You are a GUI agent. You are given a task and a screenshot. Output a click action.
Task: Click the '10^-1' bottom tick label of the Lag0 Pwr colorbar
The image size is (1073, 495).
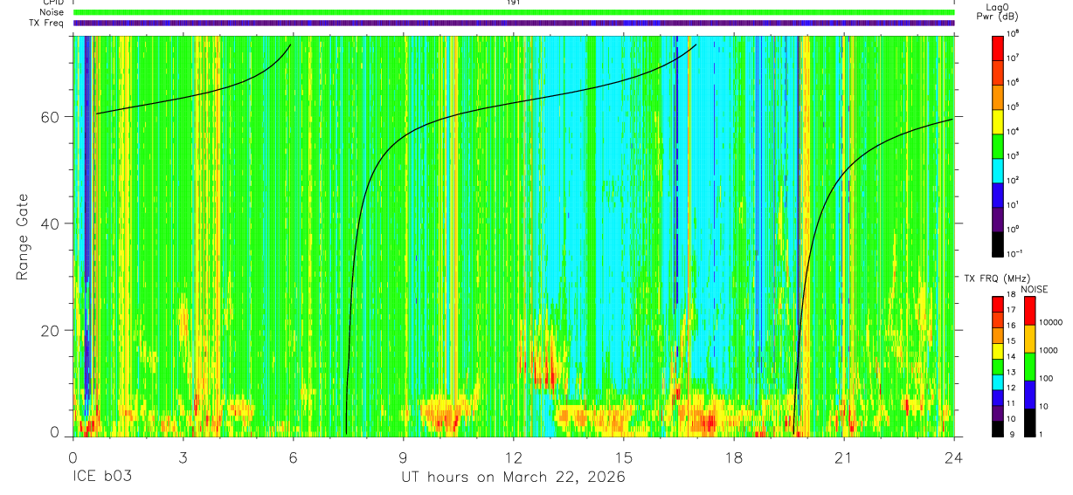coord(1016,253)
